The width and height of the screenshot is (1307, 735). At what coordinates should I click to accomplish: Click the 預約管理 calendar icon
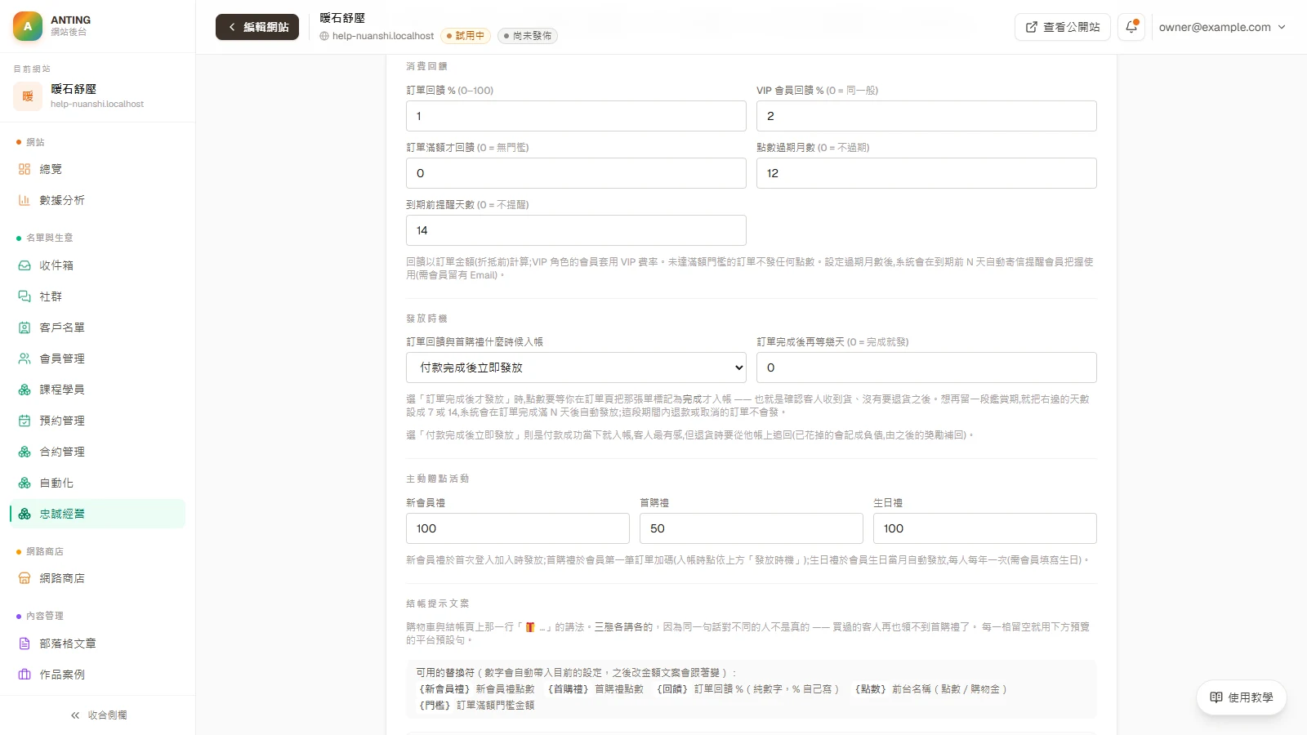[25, 421]
